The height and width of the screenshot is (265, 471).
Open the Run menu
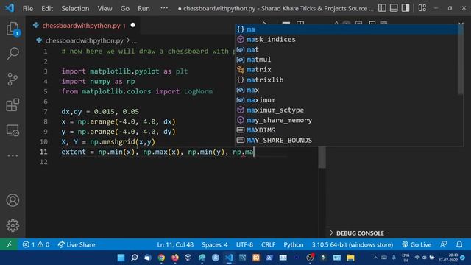coord(144,8)
